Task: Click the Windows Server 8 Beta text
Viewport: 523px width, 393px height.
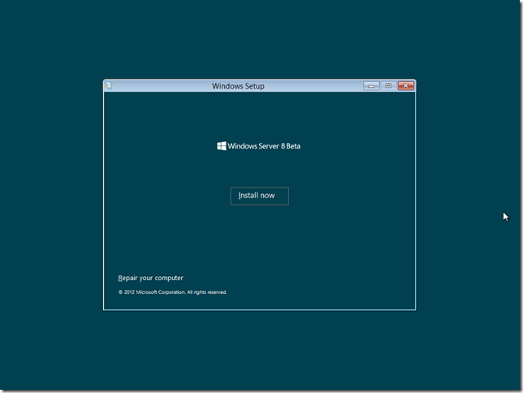Action: click(264, 146)
